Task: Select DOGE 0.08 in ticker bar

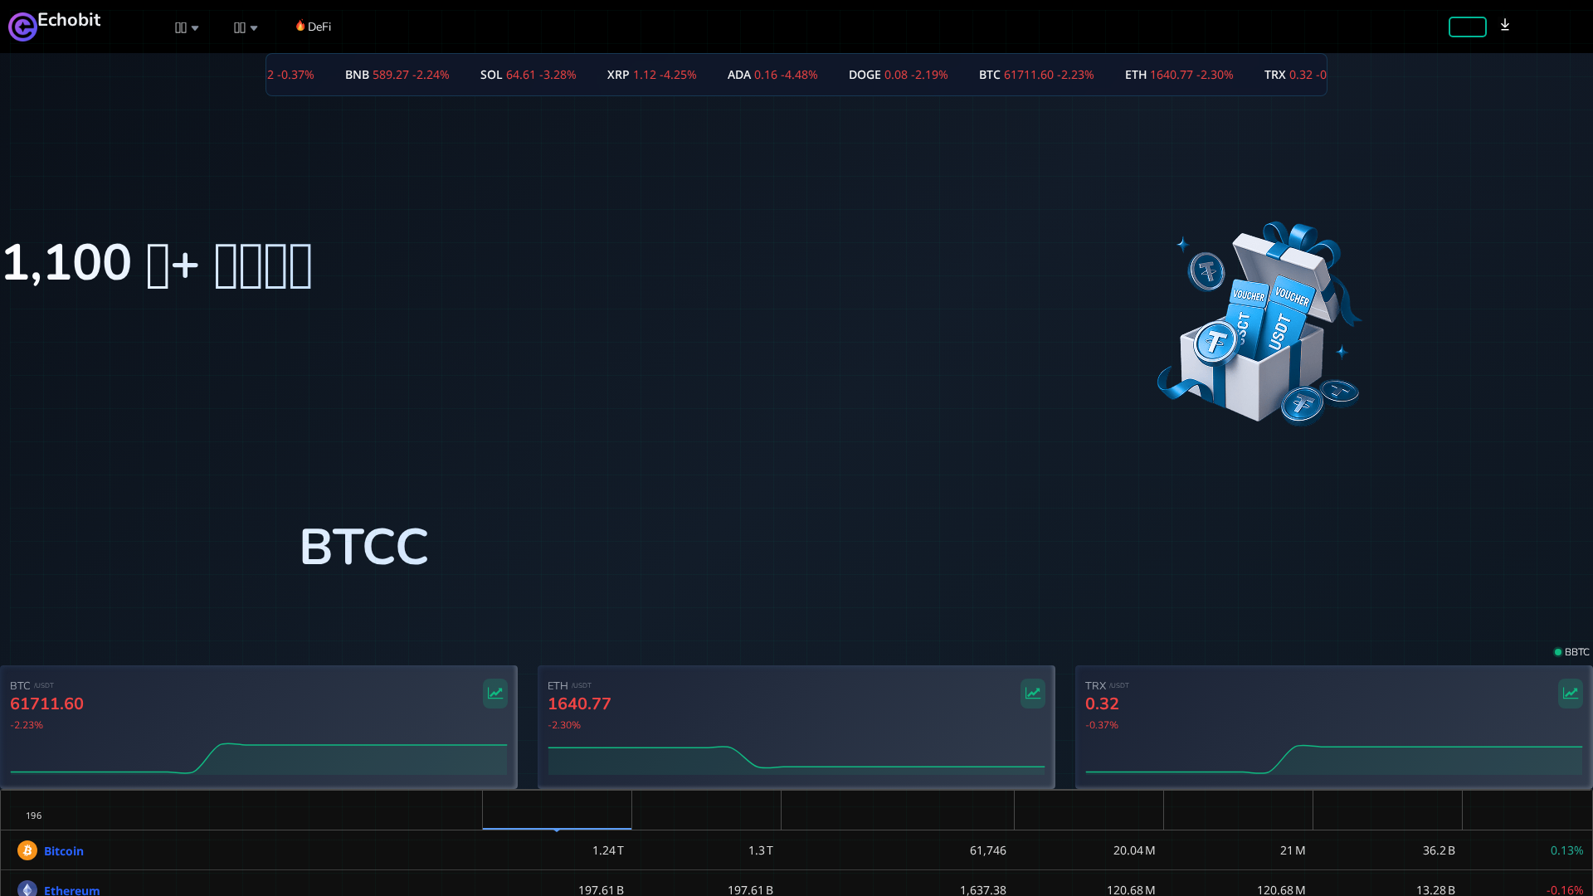Action: tap(898, 75)
